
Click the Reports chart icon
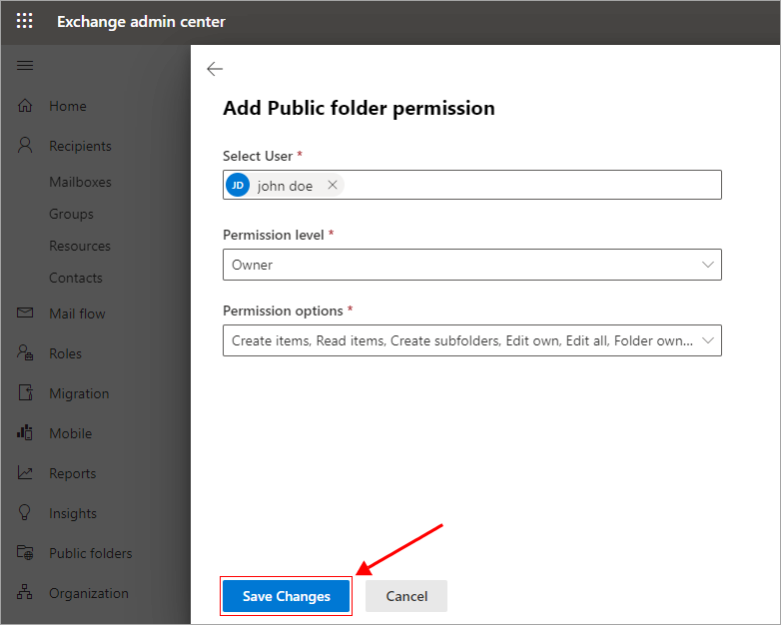[x=26, y=473]
